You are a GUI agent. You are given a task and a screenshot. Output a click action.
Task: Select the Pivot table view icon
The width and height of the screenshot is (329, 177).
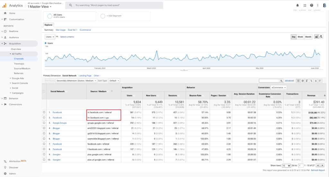click(x=320, y=81)
